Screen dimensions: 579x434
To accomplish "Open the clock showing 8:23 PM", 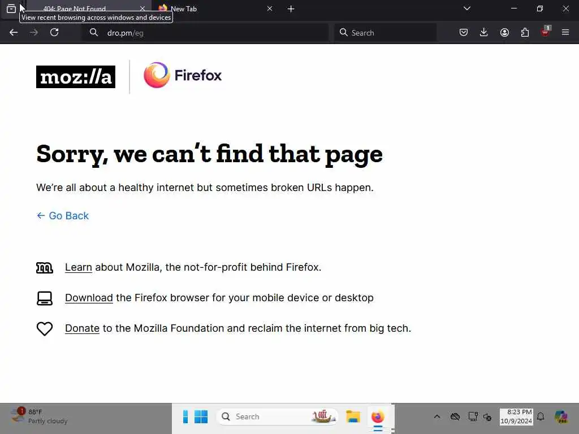I will tap(516, 416).
